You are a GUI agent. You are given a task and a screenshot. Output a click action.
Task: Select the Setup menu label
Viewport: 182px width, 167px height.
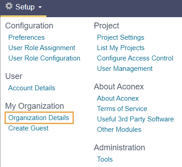pos(25,7)
